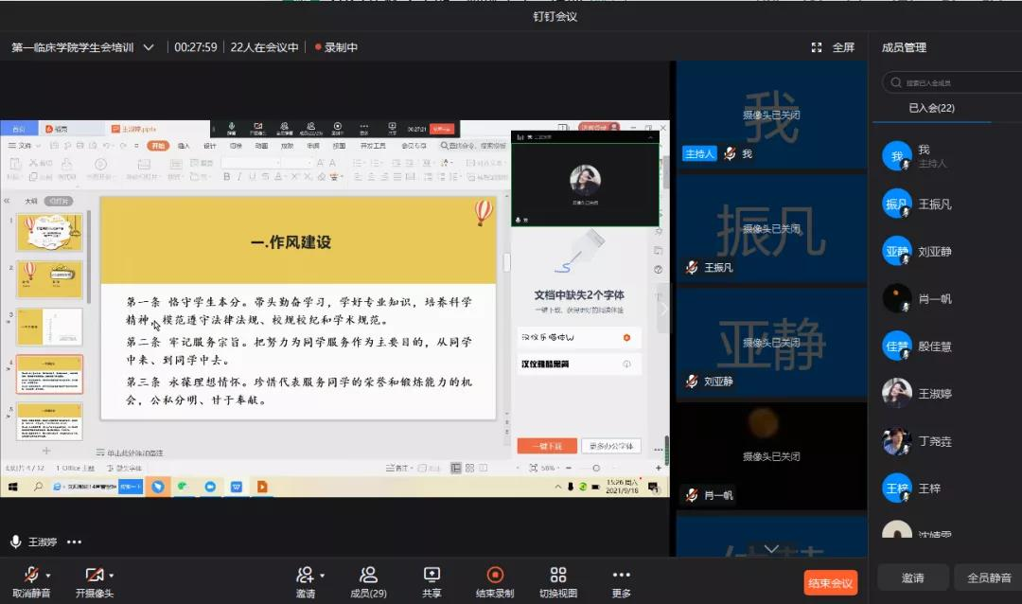Select 肖一帆 in the member list
The width and height of the screenshot is (1022, 604).
tap(934, 299)
